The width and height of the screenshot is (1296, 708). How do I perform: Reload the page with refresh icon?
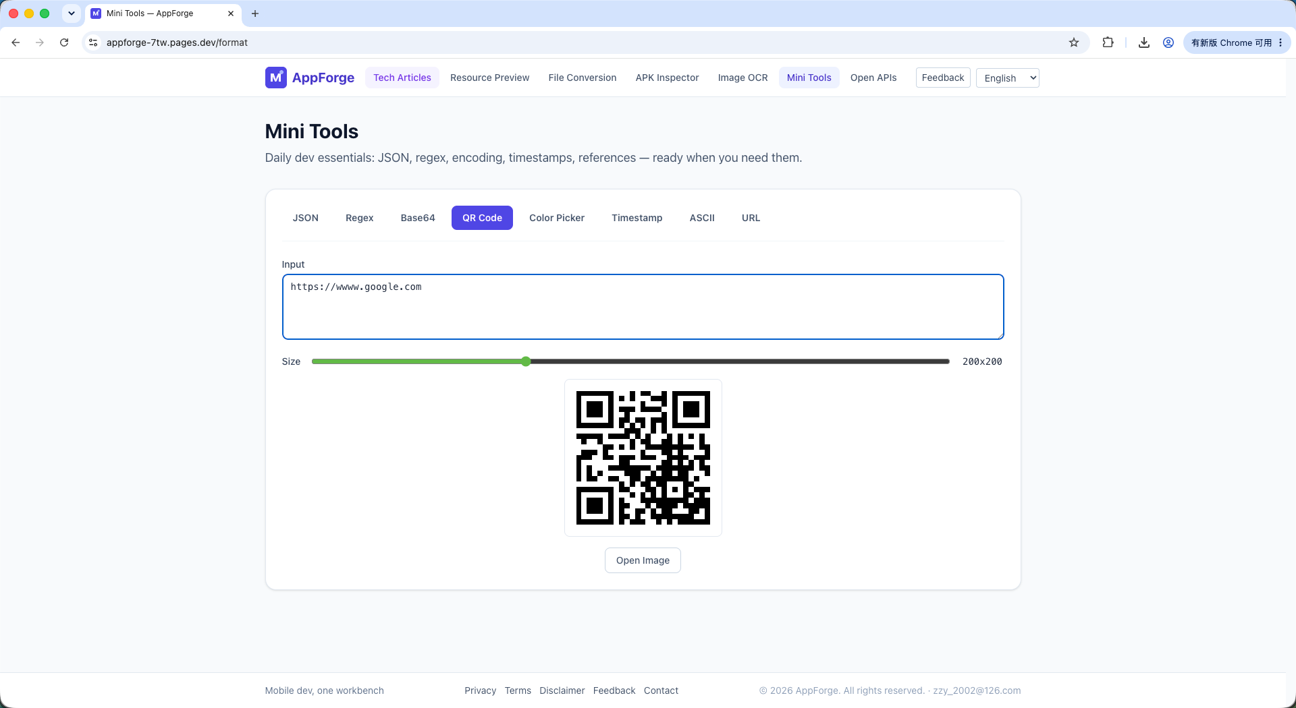point(64,42)
